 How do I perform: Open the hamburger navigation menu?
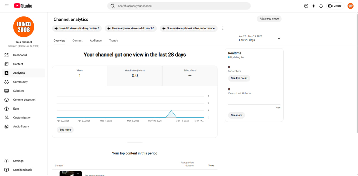pyautogui.click(x=7, y=6)
